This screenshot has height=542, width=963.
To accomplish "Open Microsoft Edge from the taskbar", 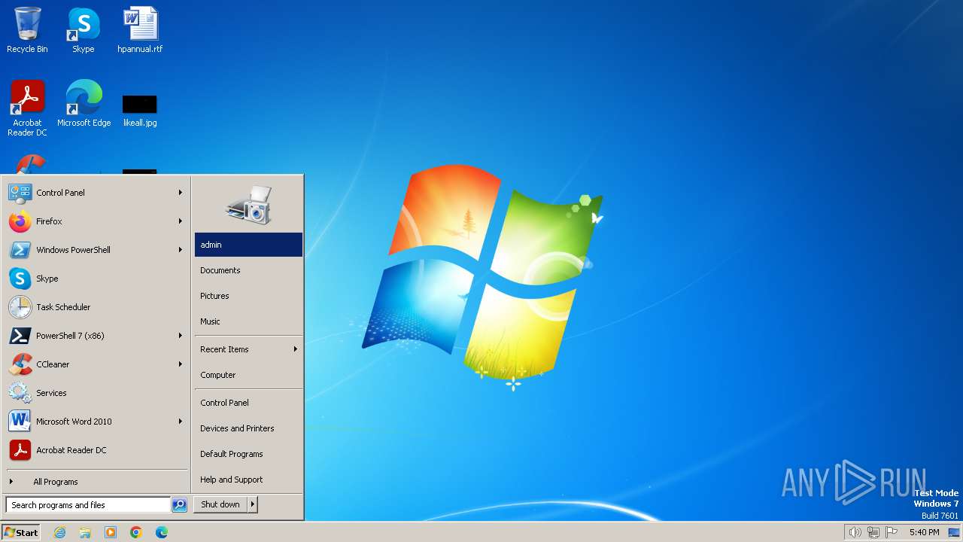I will pyautogui.click(x=162, y=532).
